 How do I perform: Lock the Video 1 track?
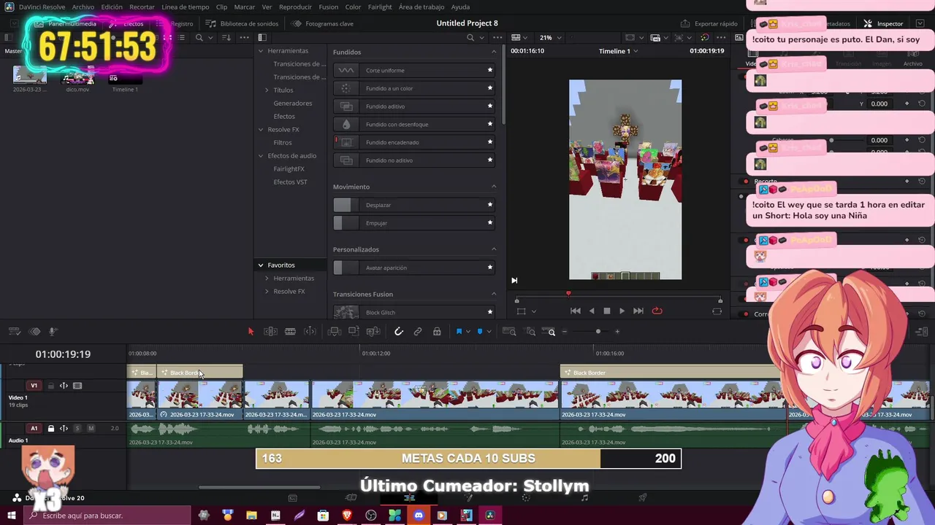tap(50, 386)
